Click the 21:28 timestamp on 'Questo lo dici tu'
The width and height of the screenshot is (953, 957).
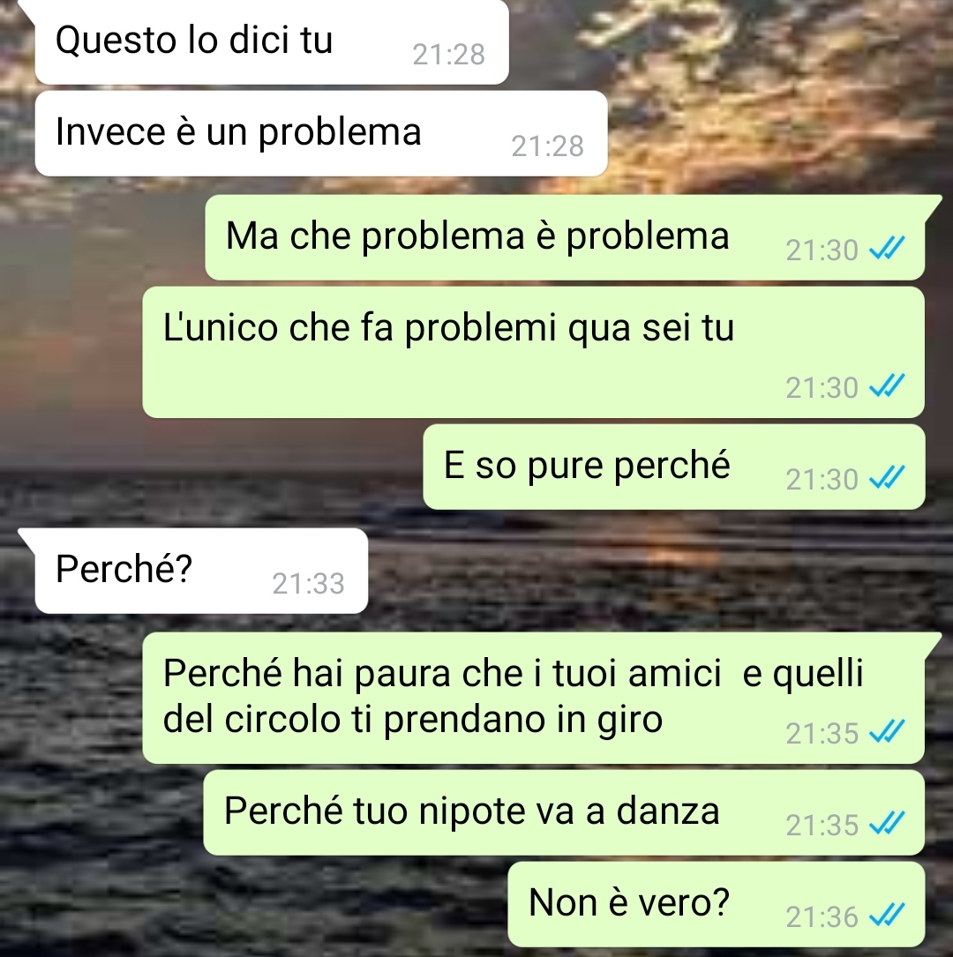click(x=449, y=55)
